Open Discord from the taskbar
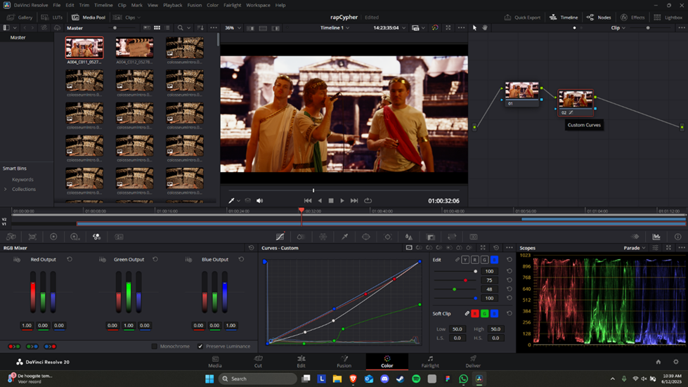Image resolution: width=688 pixels, height=387 pixels. coord(384,379)
